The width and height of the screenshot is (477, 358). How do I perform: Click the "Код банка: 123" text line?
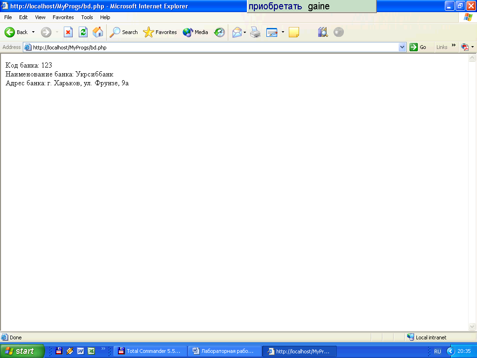point(29,65)
